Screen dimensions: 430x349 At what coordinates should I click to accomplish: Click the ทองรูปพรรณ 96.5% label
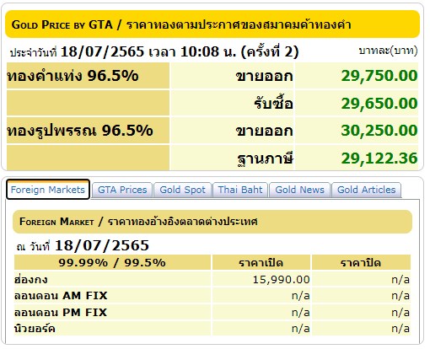(80, 131)
